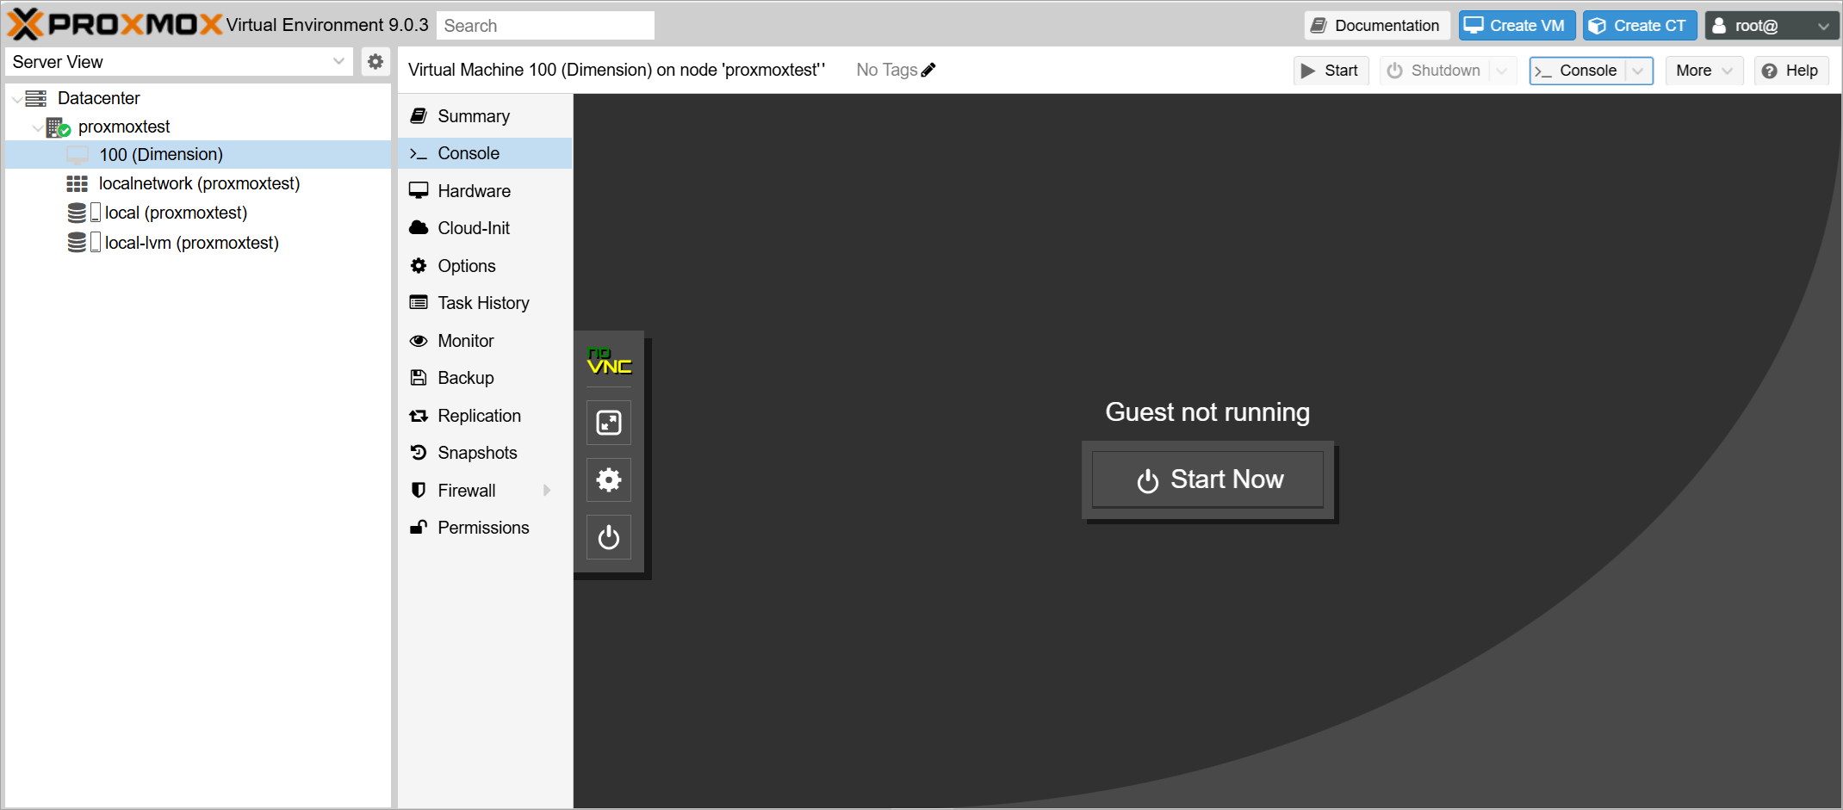Screen dimensions: 1843x810
Task: Click the noVNC power icon
Action: pos(609,537)
